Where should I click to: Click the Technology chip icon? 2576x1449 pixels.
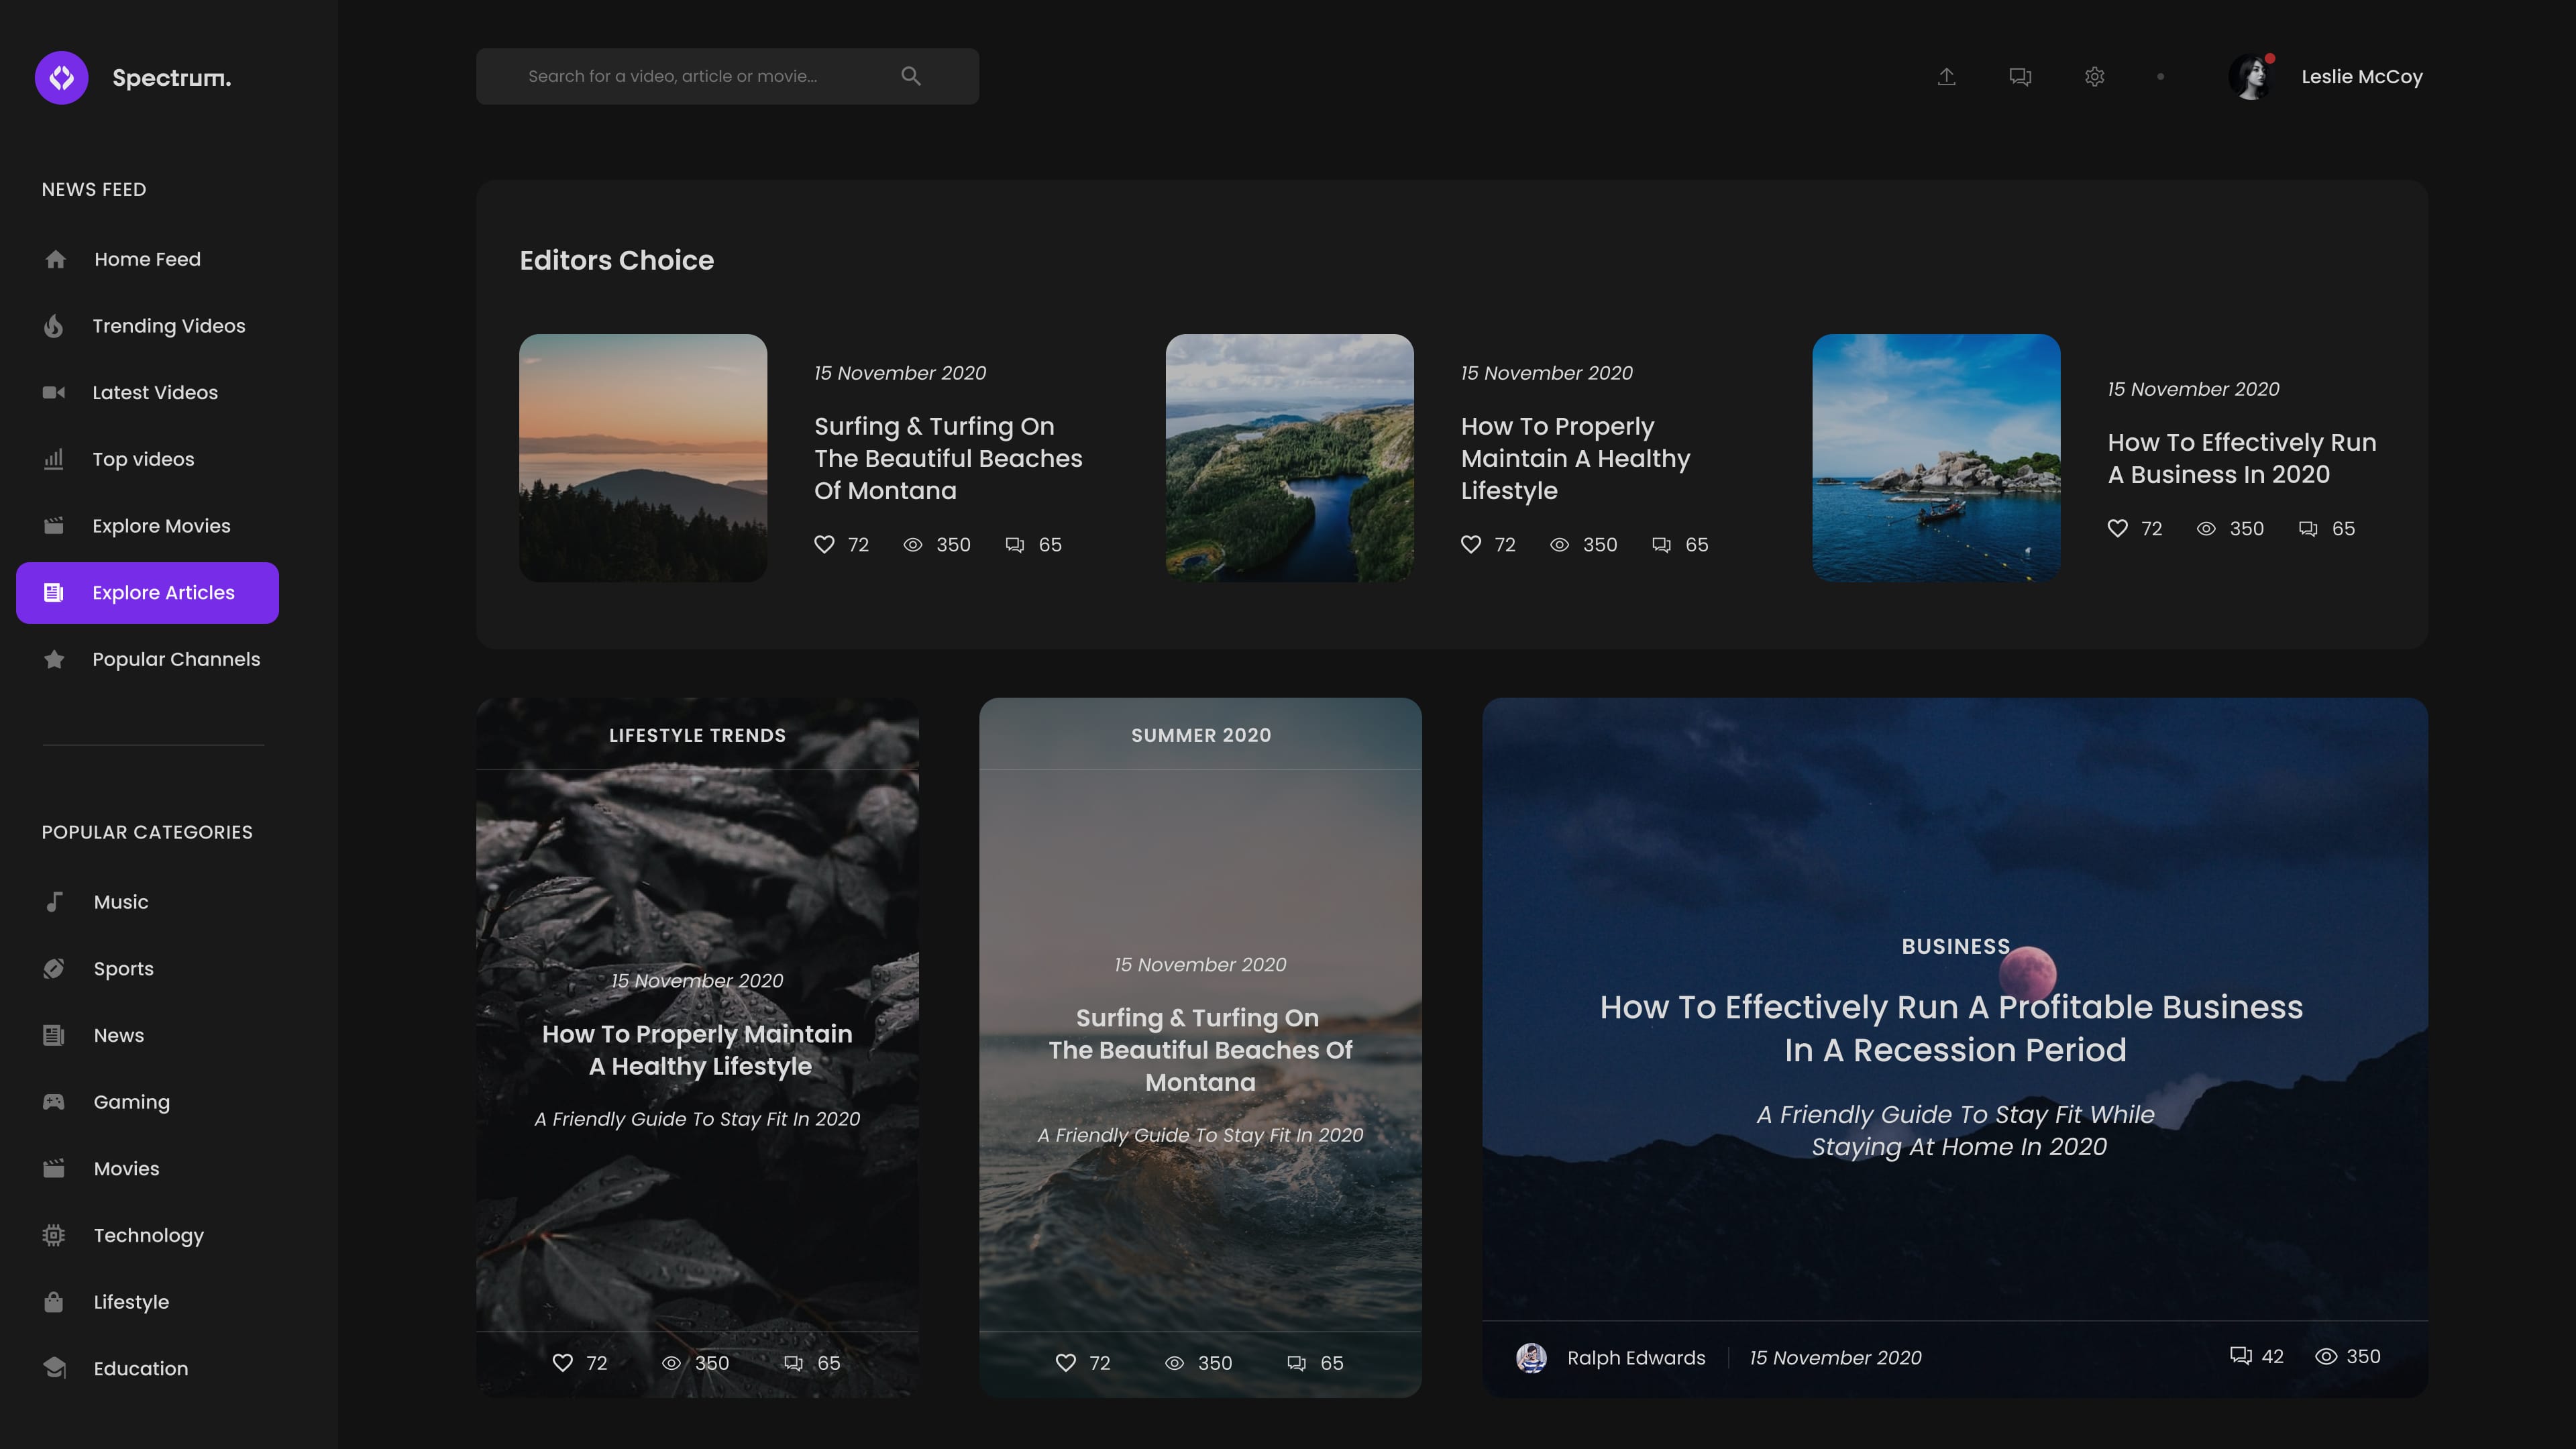tap(54, 1235)
